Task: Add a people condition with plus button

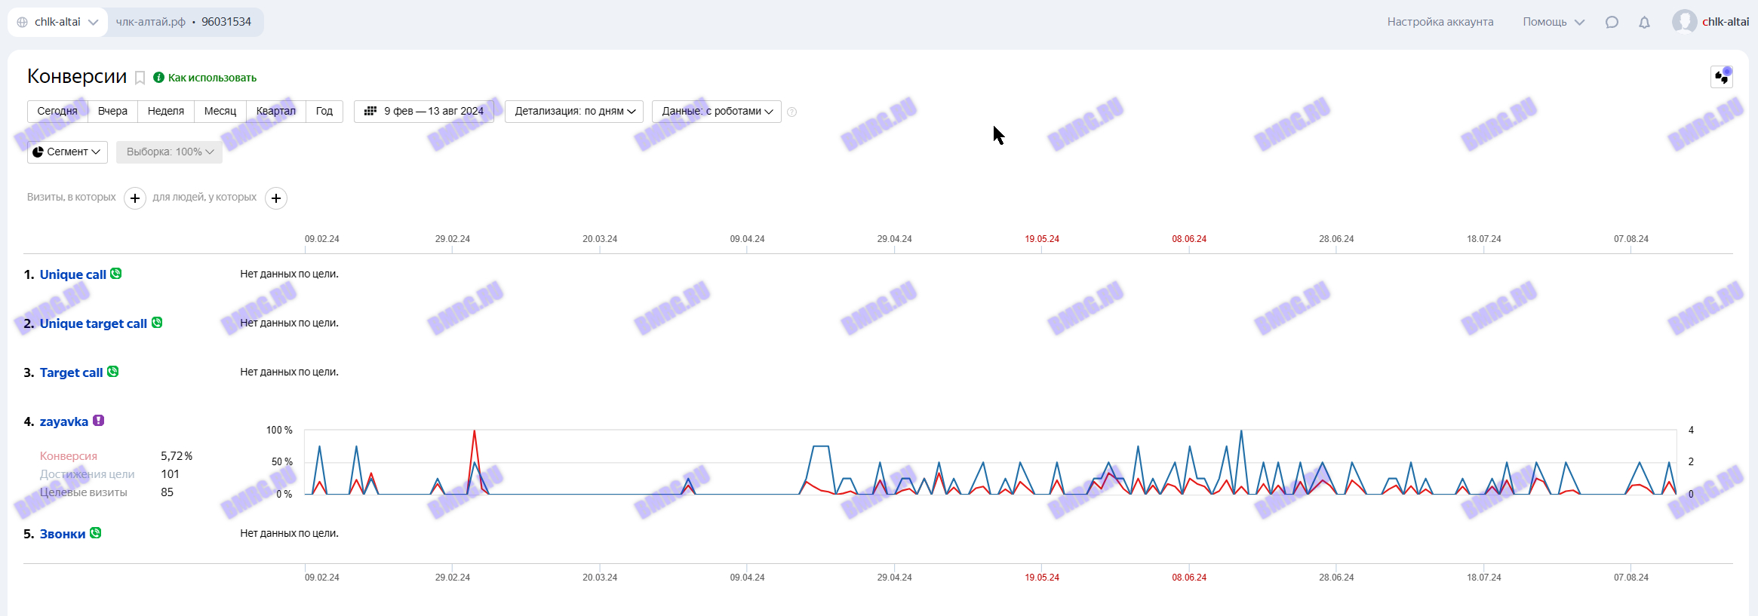Action: 276,198
